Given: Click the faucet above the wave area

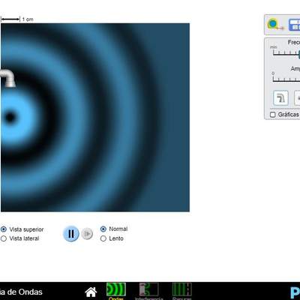Looking at the screenshot, I should coord(7,79).
